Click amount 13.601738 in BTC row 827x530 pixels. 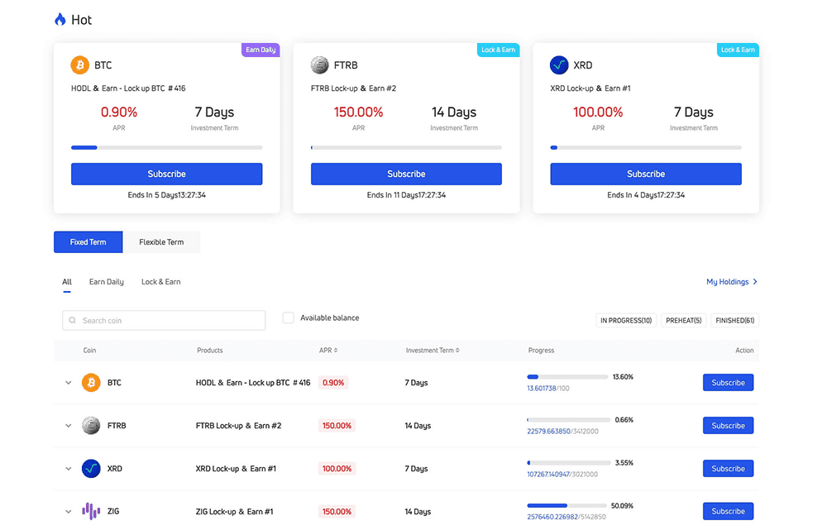click(542, 388)
